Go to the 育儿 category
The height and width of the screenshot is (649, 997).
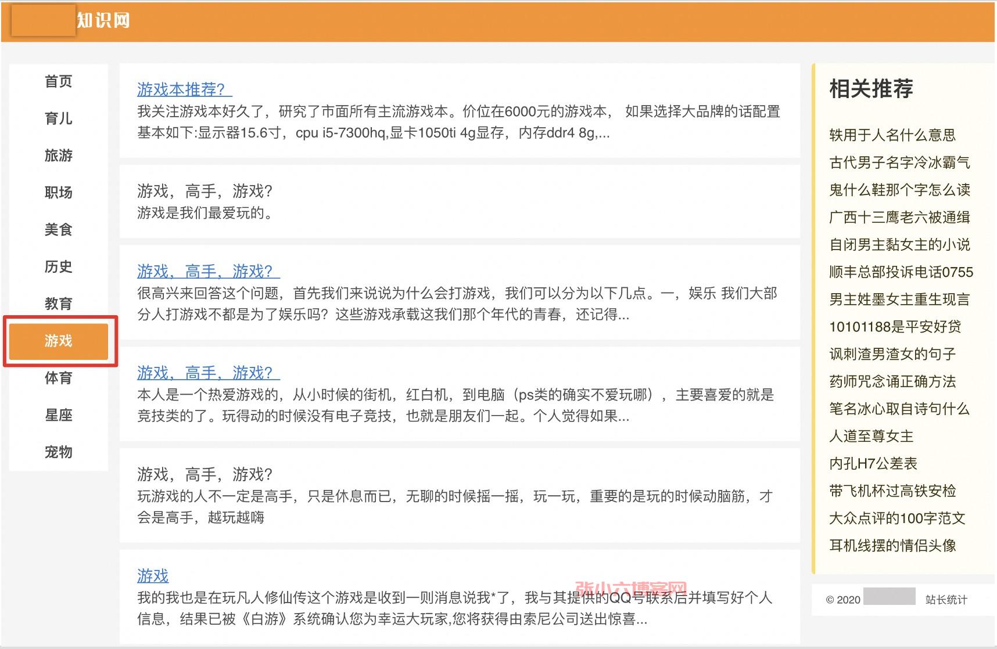(x=59, y=118)
